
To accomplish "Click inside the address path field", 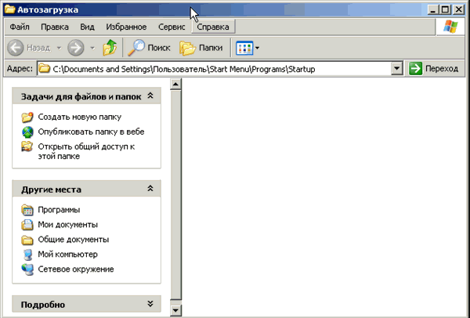I will pos(219,69).
